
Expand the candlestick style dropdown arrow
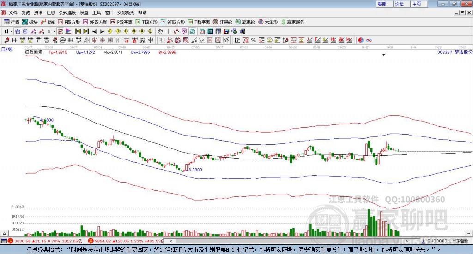[x=54, y=31]
